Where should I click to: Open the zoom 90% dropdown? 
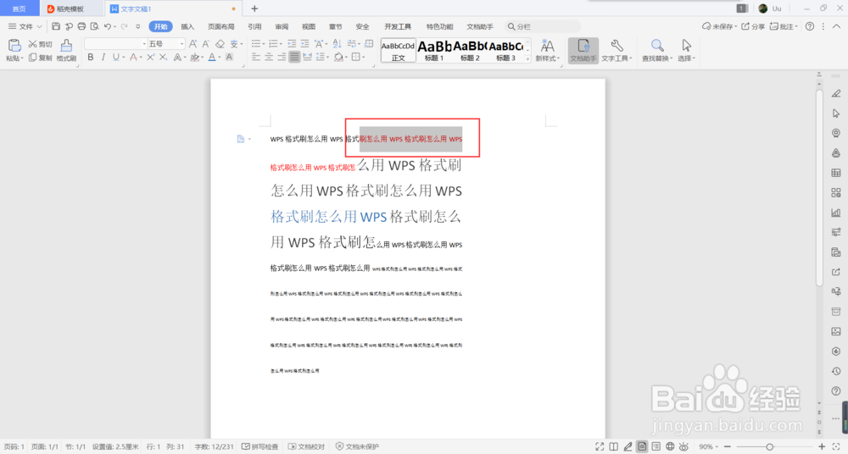[x=708, y=446]
